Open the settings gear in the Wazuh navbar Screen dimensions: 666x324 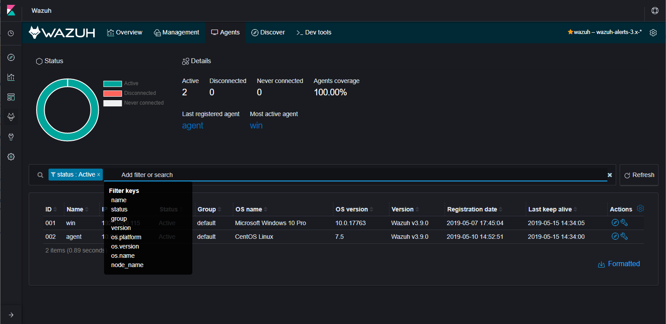[653, 32]
